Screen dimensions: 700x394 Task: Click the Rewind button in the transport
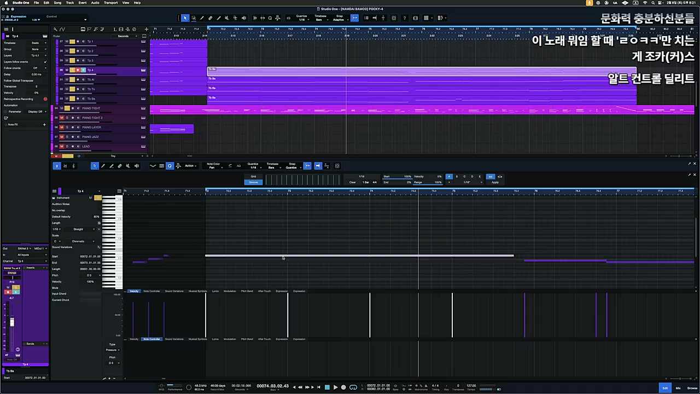pos(300,387)
